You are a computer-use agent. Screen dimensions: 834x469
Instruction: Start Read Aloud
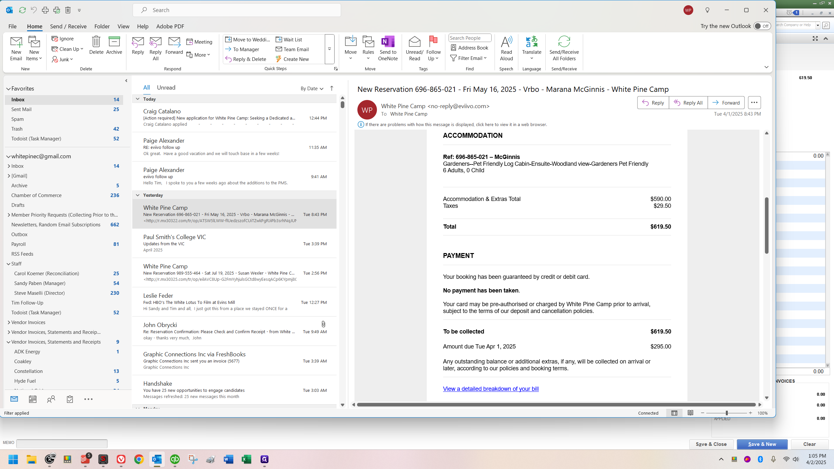point(506,48)
